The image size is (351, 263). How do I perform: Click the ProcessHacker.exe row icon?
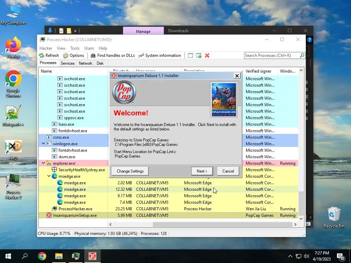pos(55,209)
